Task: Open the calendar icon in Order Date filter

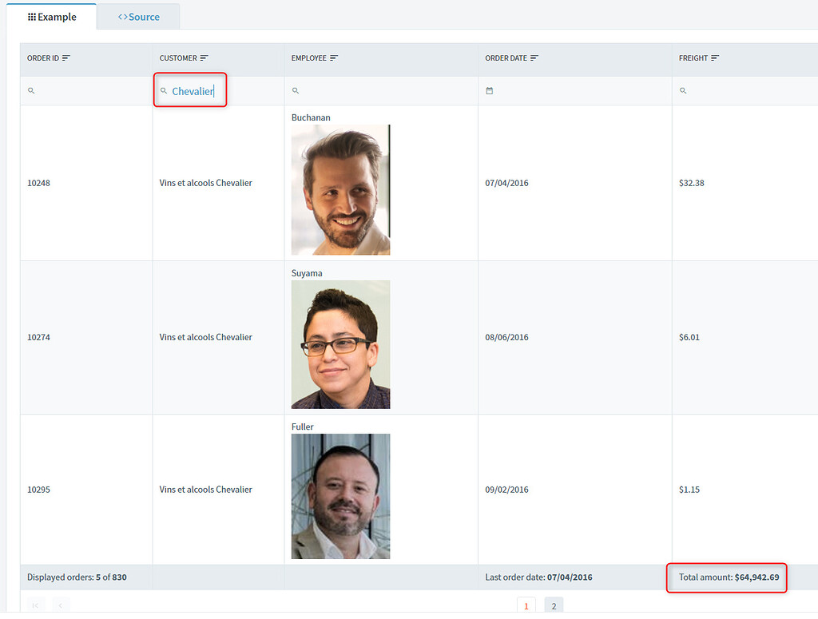Action: [490, 90]
